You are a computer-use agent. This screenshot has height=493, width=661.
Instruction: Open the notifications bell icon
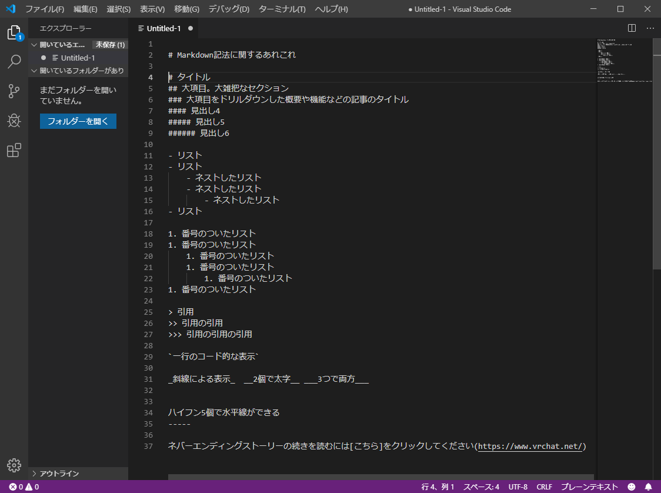pyautogui.click(x=648, y=487)
